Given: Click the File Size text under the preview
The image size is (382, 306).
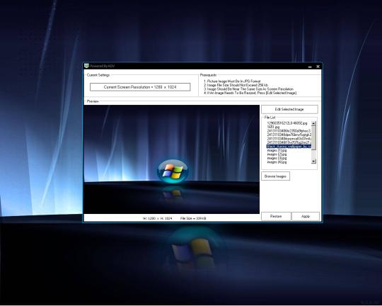Looking at the screenshot, I should [193, 218].
